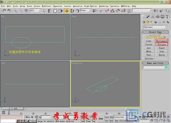This screenshot has height=123, width=171.
Task: Select the Lights category icon
Action: (x=152, y=22)
